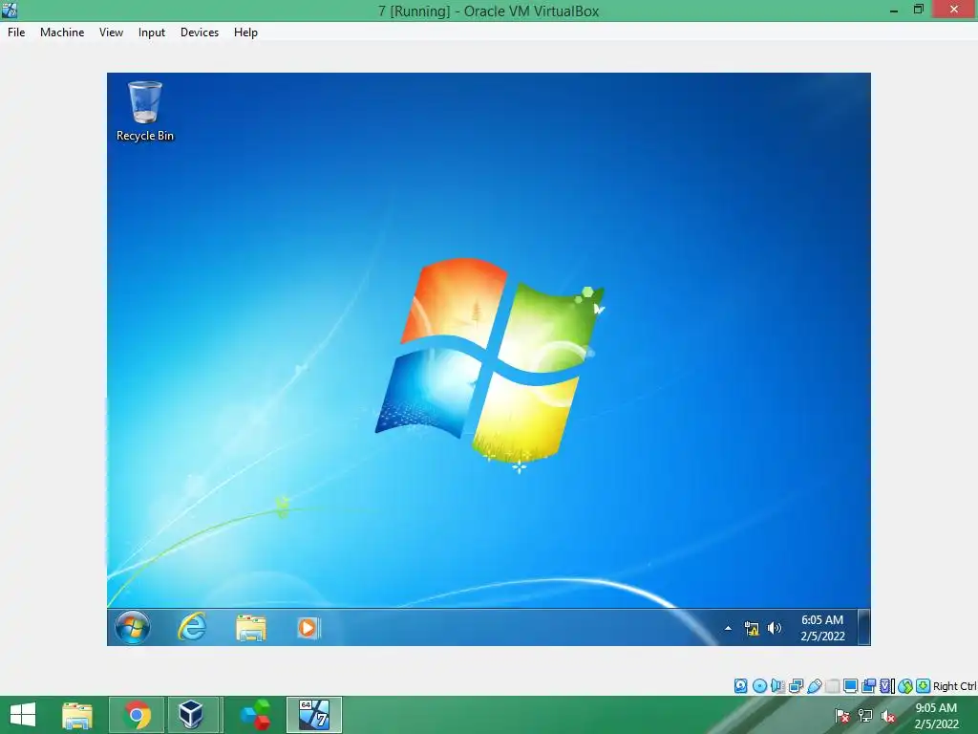Open the Help menu
Screen dimensions: 978x734
245,32
